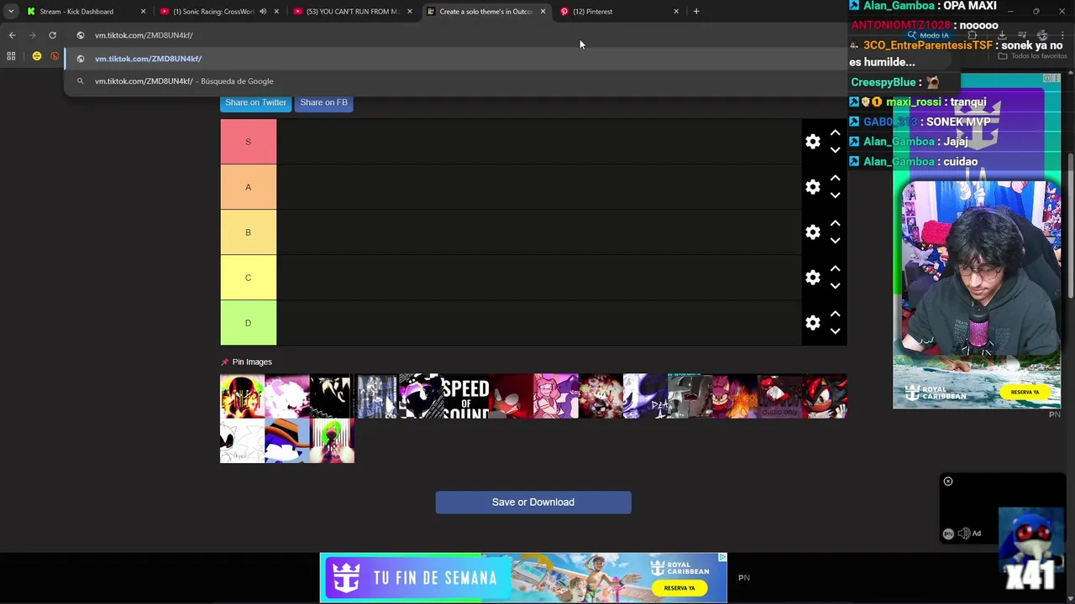Click the Modo IA button
This screenshot has width=1075, height=604.
(x=928, y=35)
